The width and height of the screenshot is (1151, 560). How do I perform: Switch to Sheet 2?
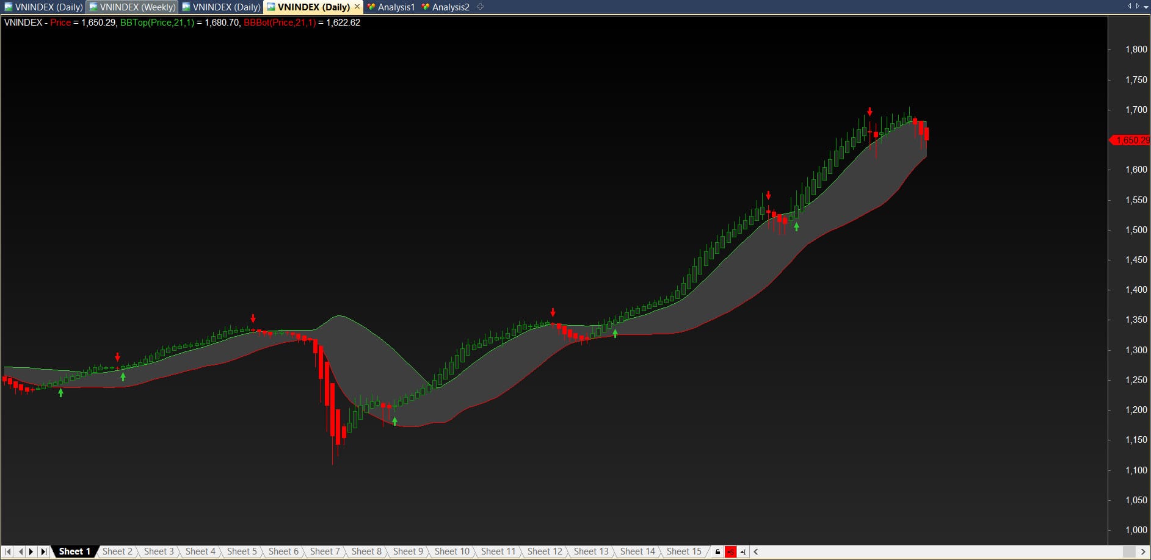117,551
